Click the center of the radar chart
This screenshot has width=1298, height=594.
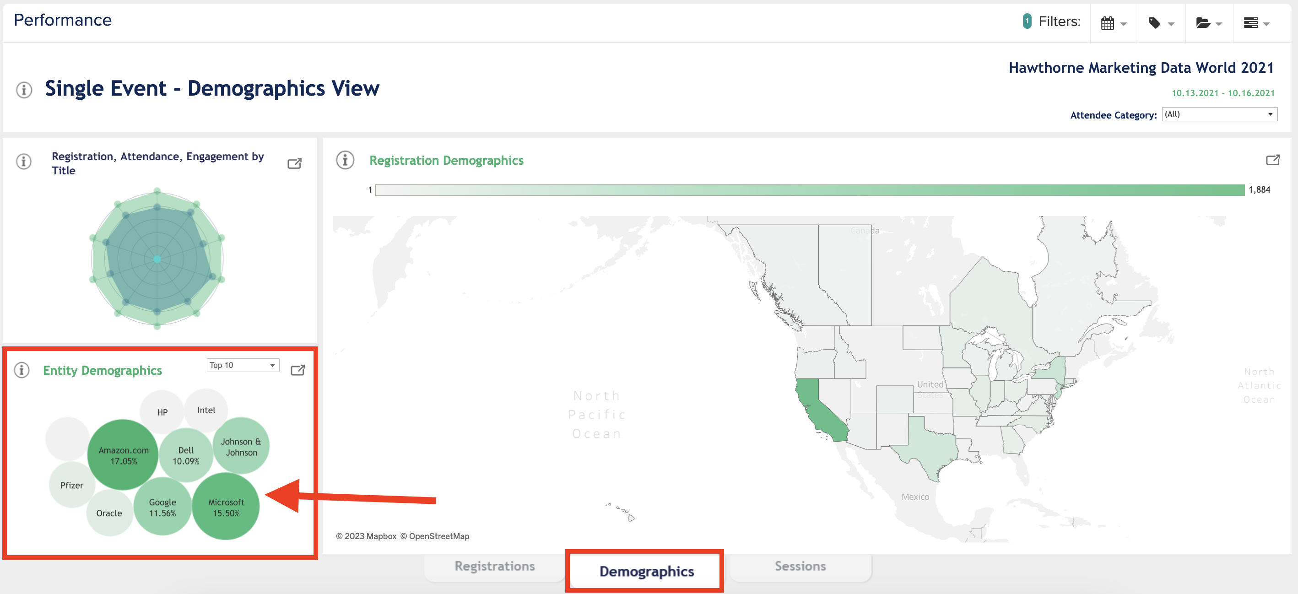click(x=157, y=259)
